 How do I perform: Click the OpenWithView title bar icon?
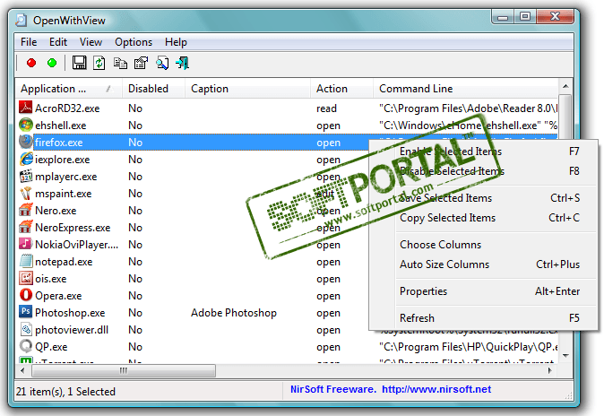[22, 20]
